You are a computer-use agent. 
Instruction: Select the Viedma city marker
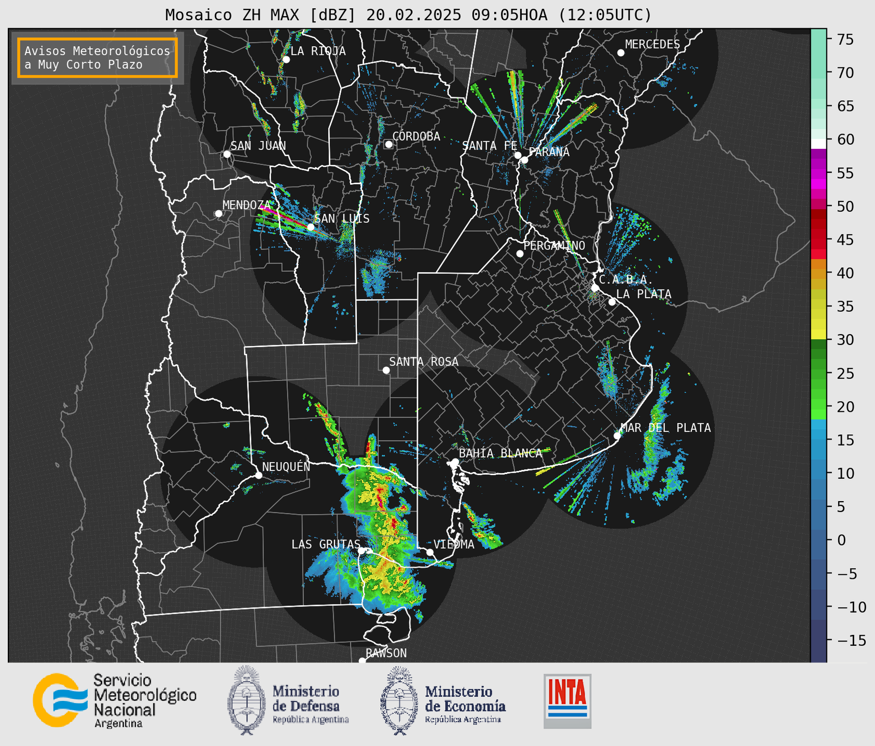click(x=429, y=552)
